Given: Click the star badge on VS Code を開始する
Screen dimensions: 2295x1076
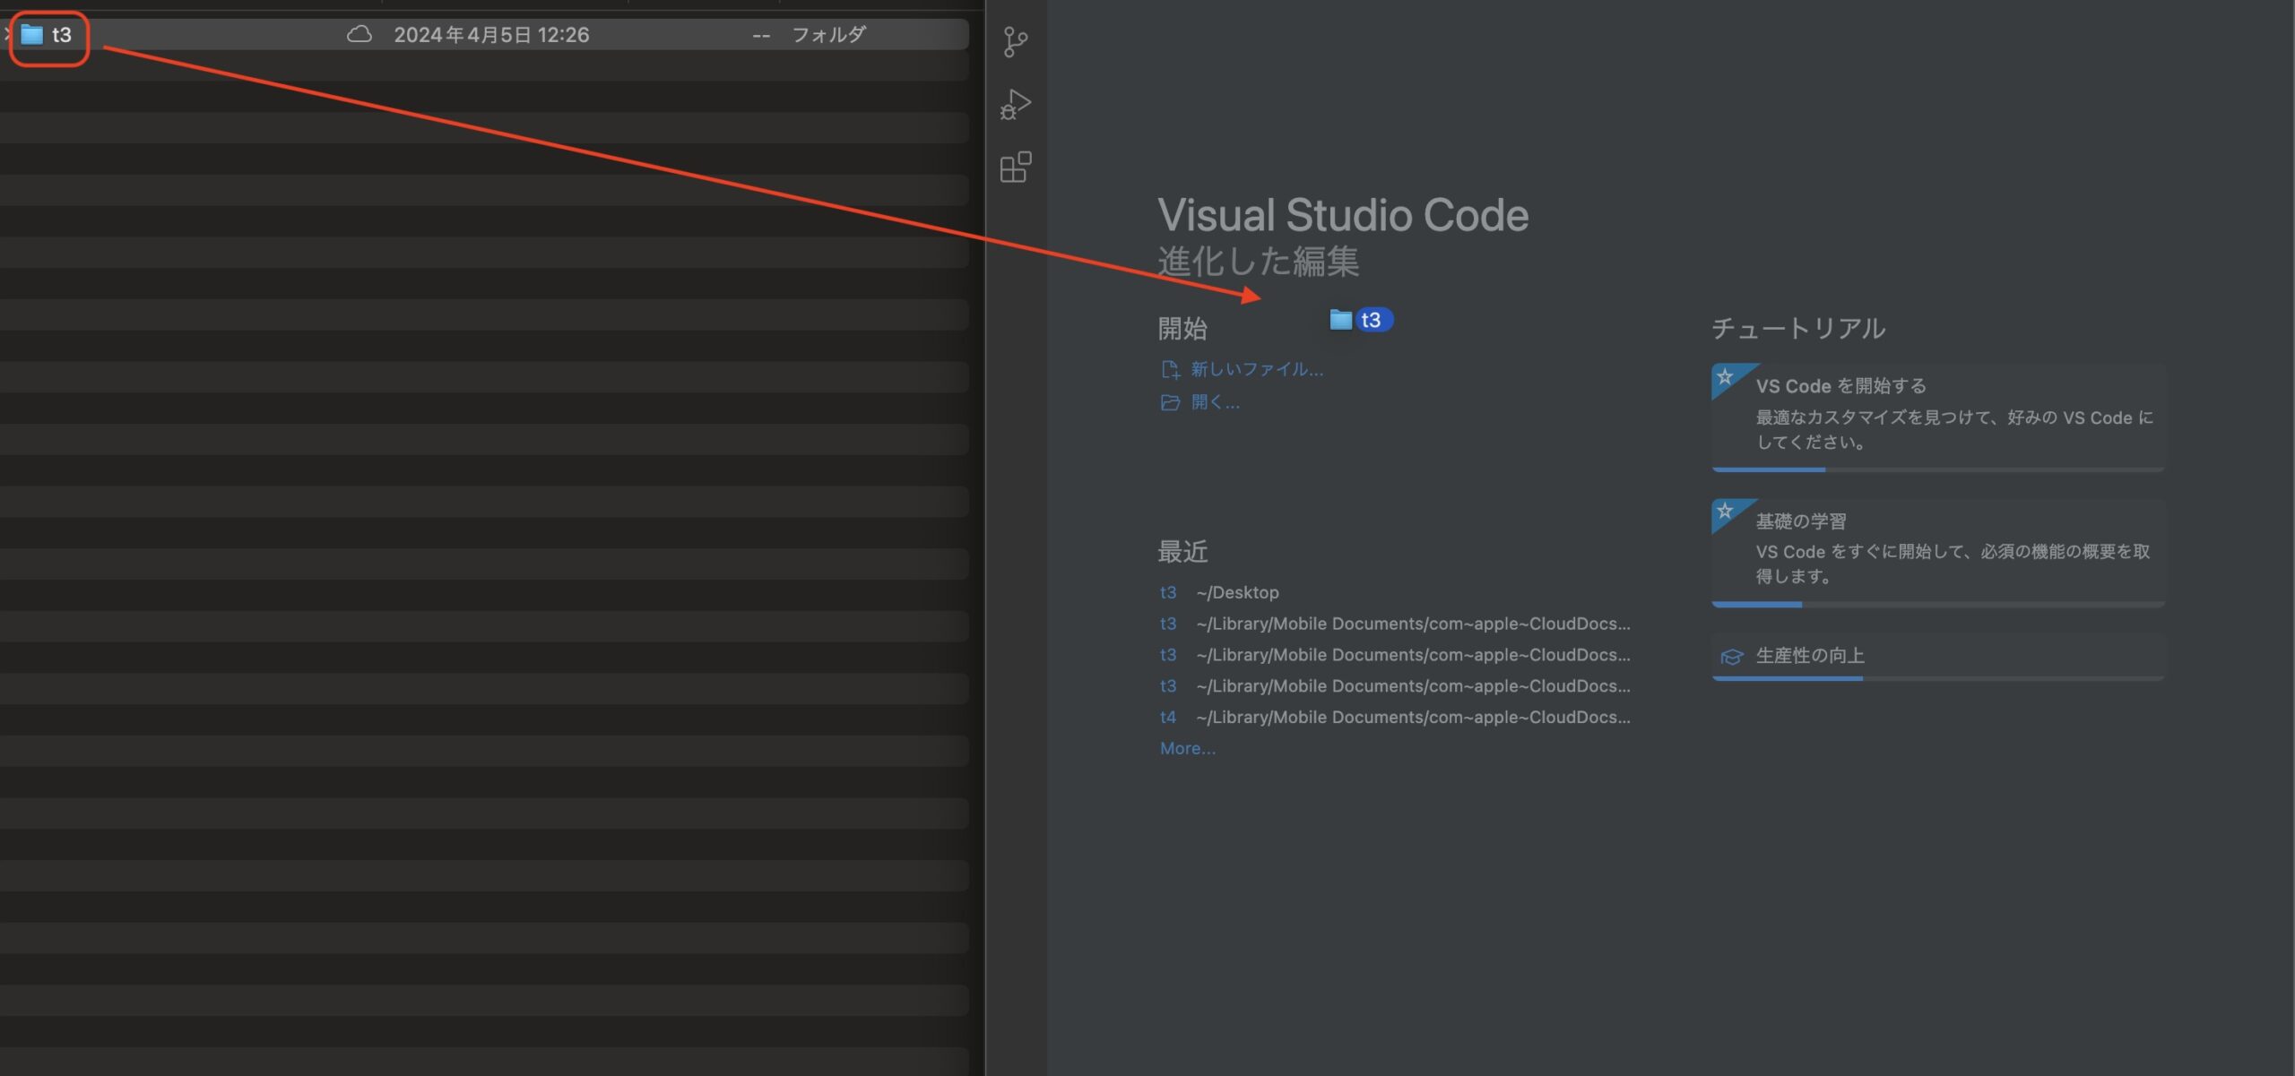Looking at the screenshot, I should pyautogui.click(x=1725, y=376).
